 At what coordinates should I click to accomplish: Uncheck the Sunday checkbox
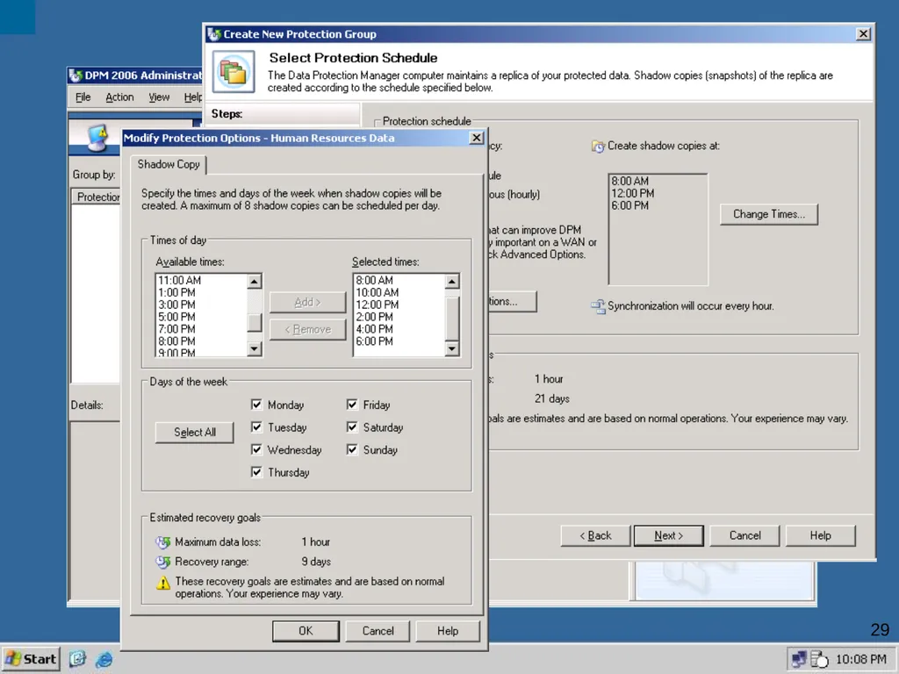coord(352,449)
